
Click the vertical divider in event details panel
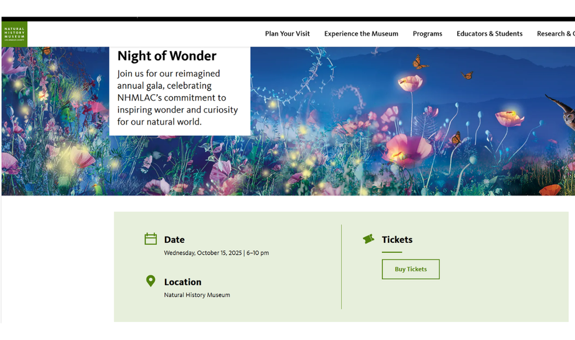341,266
